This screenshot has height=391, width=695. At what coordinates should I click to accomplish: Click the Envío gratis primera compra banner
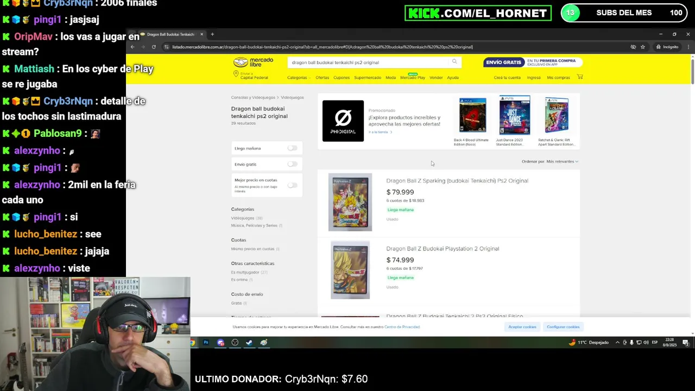(533, 62)
